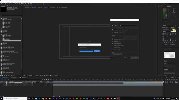
Task: Select the Hand tool
Action: (x=6, y=4)
